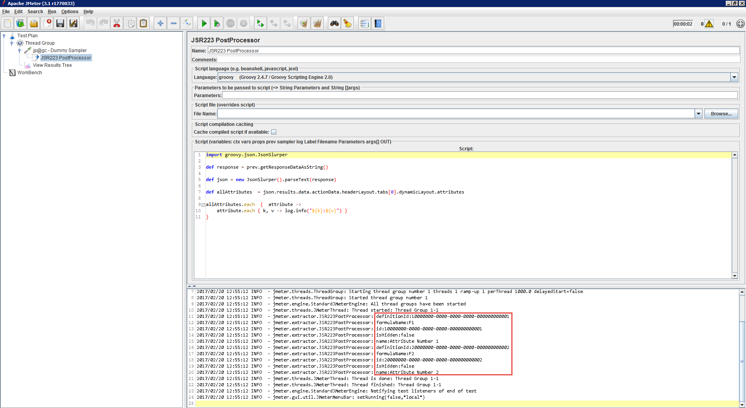Start the test with no pauses
746x408 pixels.
coord(217,23)
